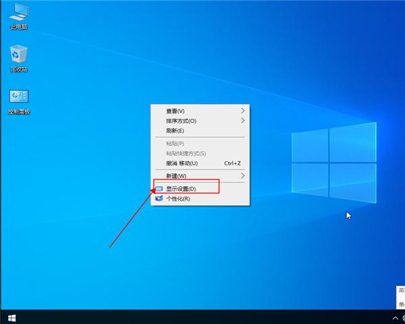Screen dimensions: 405x324
Task: Open 新建(W) submenu
Action: coord(200,176)
